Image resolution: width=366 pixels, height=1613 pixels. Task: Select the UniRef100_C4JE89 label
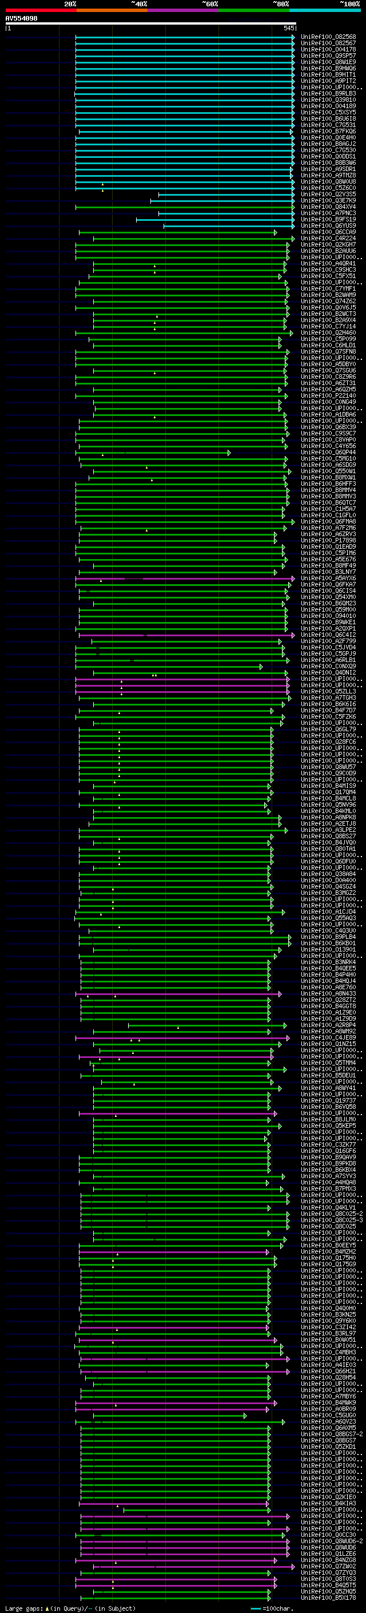[x=328, y=1038]
